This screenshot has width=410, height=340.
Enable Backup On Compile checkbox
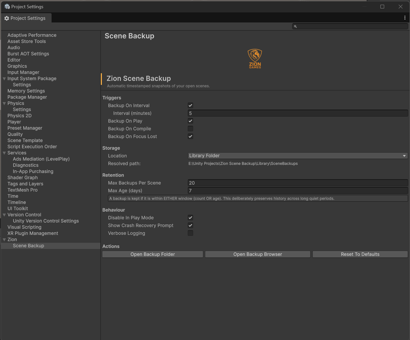pos(190,128)
